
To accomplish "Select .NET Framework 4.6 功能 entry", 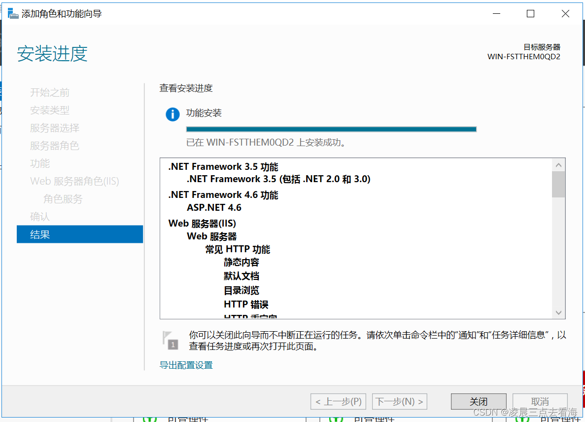I will coord(223,195).
